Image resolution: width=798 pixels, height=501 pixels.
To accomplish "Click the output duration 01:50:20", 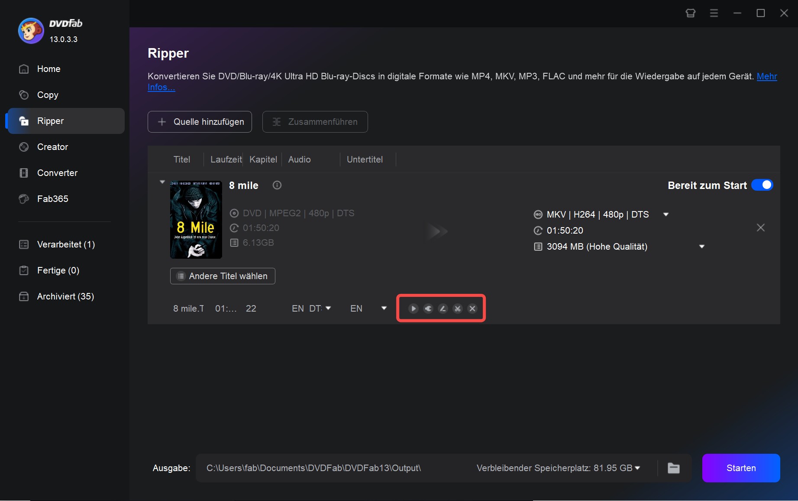I will 565,231.
